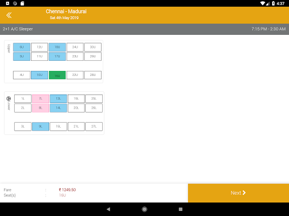Deselect the green seat 16U
The width and height of the screenshot is (289, 216).
tap(57, 75)
